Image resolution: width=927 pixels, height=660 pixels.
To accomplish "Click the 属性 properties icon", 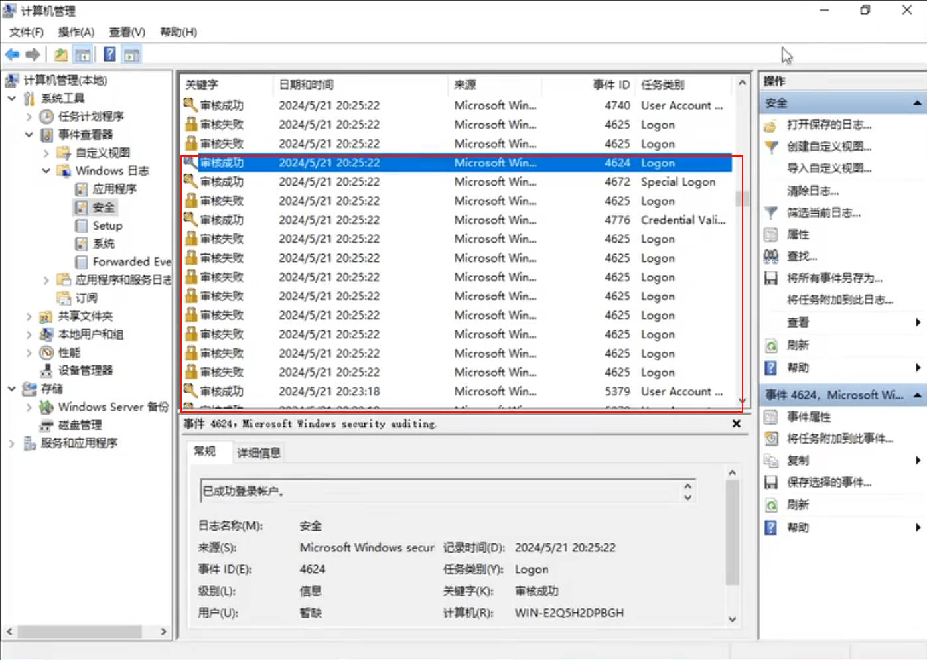I will pos(771,235).
